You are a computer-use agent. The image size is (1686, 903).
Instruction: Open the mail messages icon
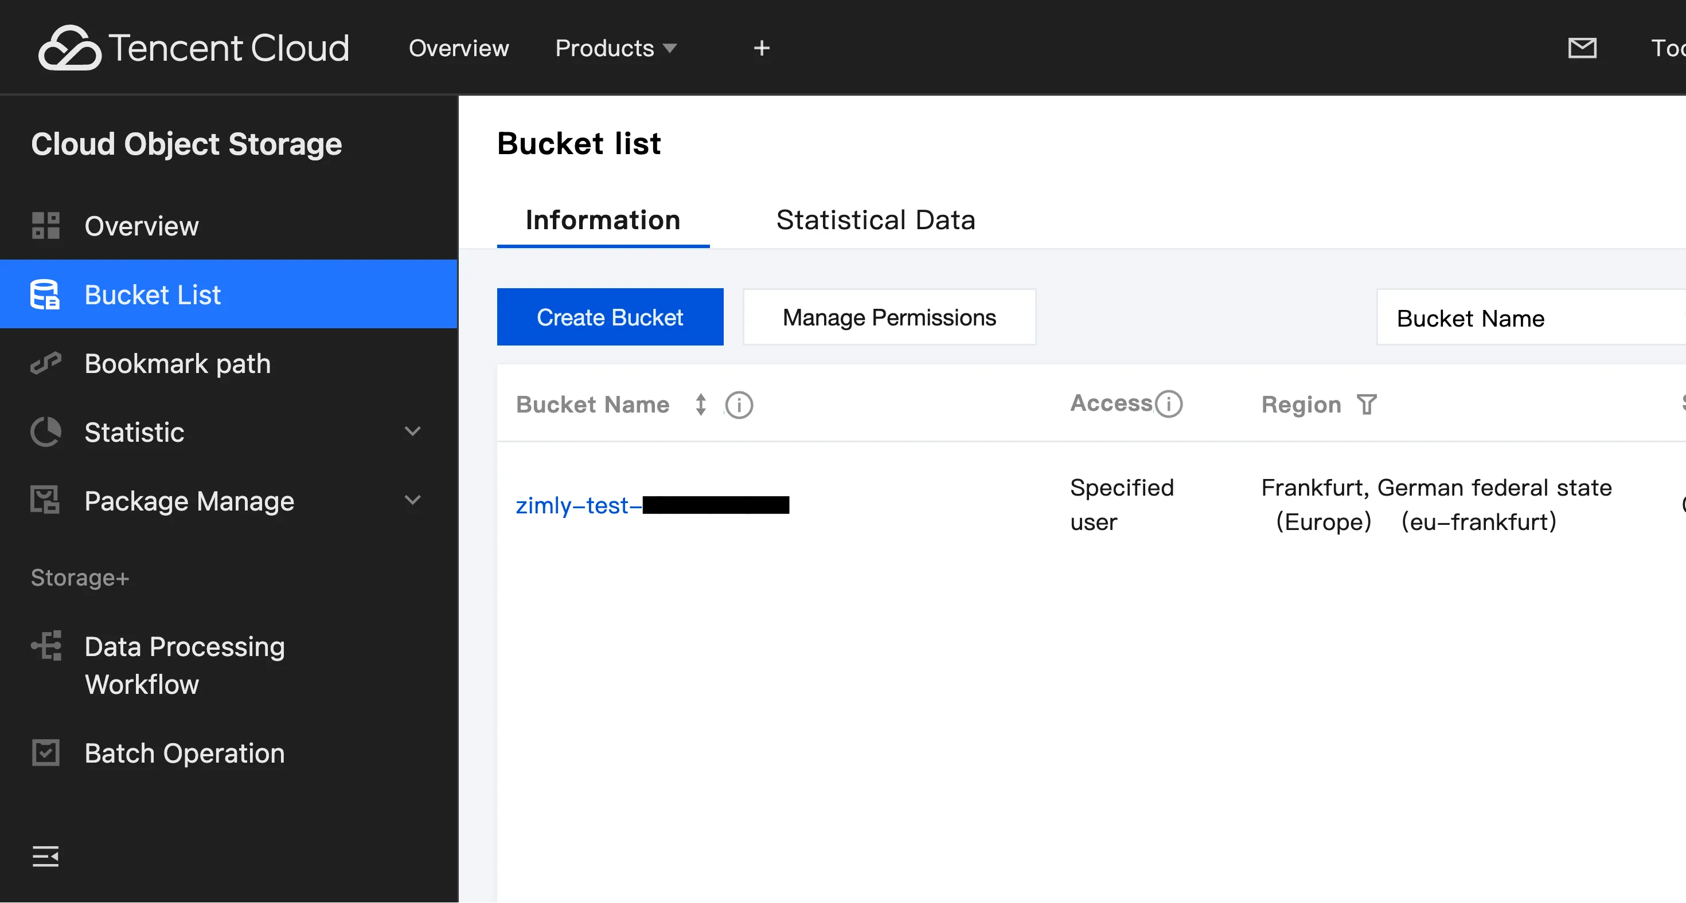tap(1582, 48)
